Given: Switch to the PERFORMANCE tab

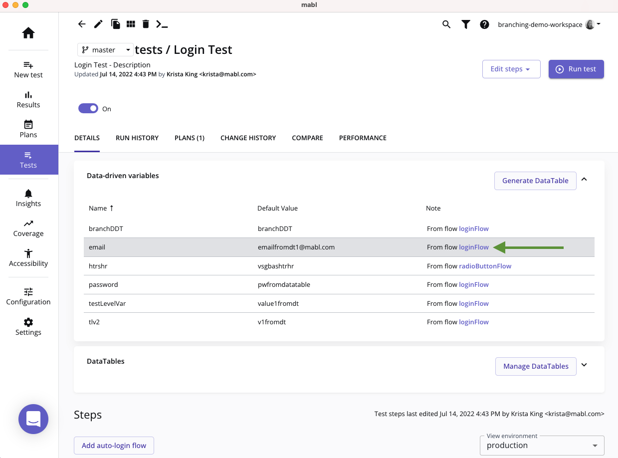Looking at the screenshot, I should pyautogui.click(x=363, y=138).
